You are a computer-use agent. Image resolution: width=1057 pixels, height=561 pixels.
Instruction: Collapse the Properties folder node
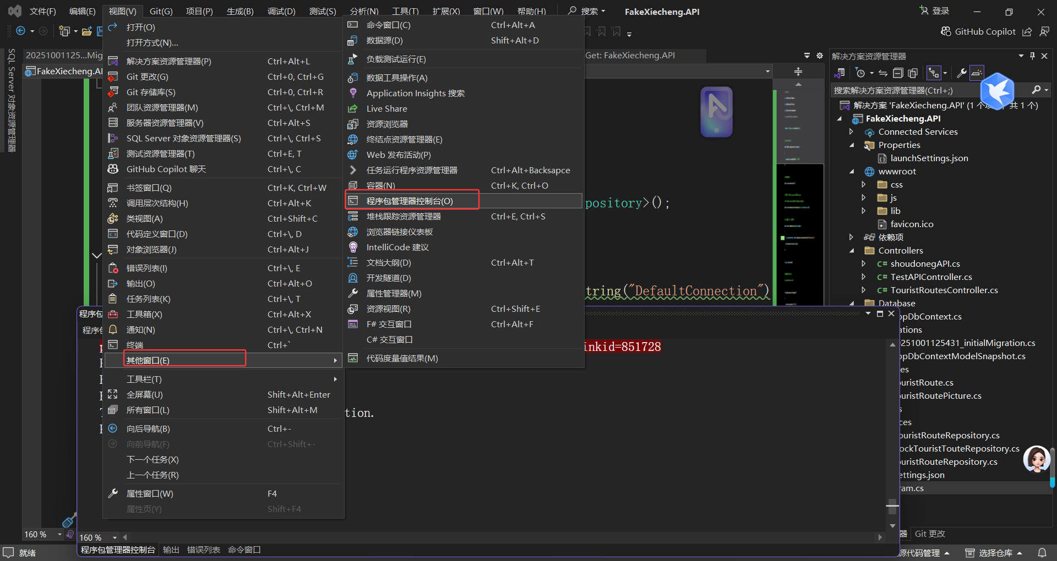click(x=851, y=145)
